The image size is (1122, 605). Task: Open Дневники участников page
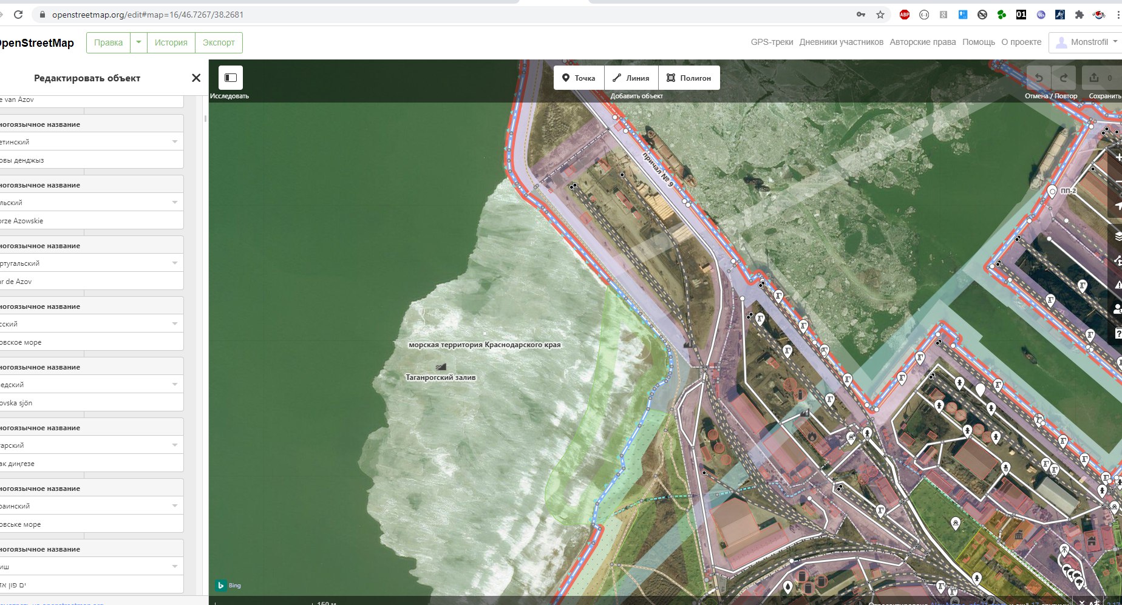pos(841,42)
